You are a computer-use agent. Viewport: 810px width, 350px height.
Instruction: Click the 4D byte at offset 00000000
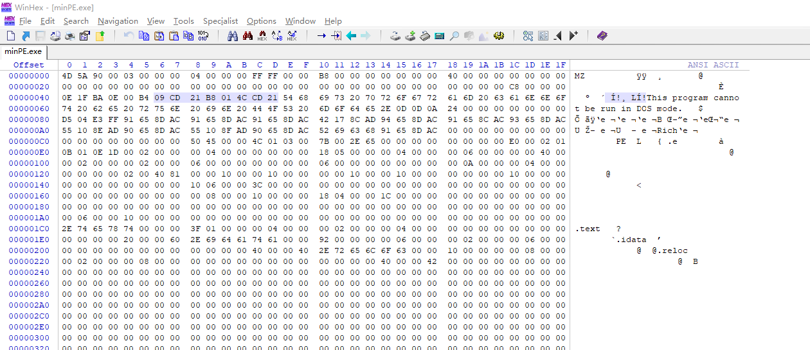click(x=67, y=76)
